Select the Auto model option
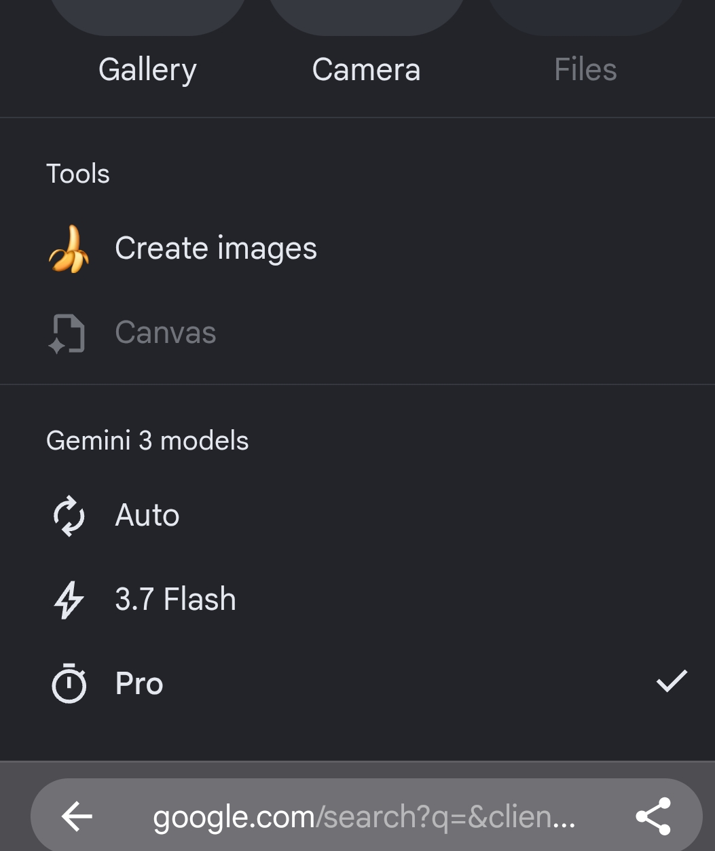This screenshot has height=851, width=715. coord(357,515)
